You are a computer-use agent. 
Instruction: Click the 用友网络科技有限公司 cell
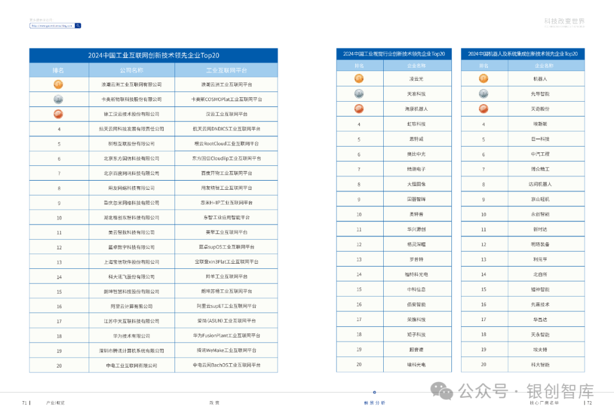pyautogui.click(x=131, y=188)
